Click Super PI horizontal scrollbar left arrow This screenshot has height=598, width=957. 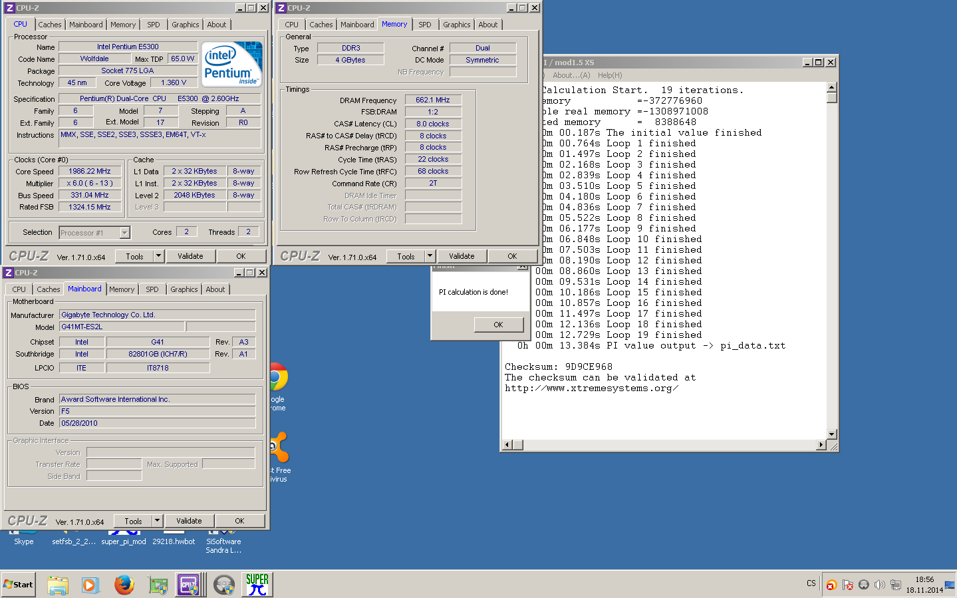tap(507, 444)
